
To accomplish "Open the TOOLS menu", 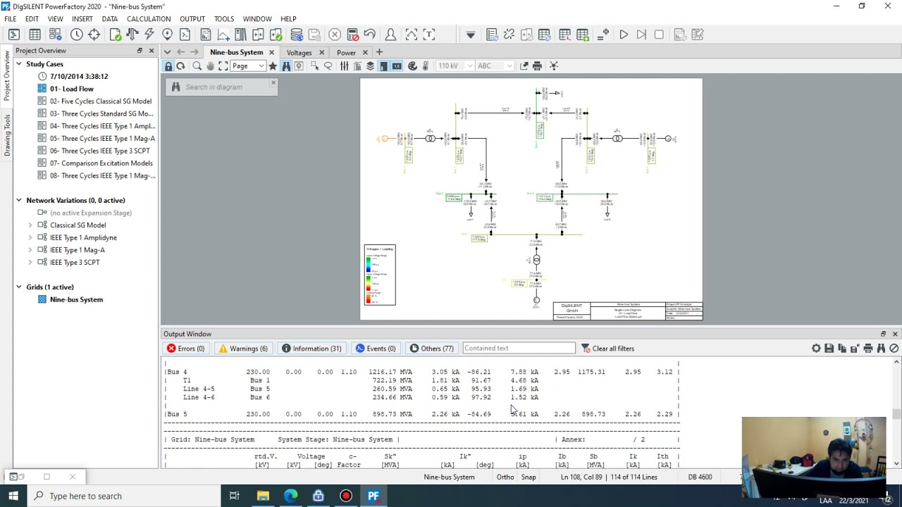I will [224, 19].
